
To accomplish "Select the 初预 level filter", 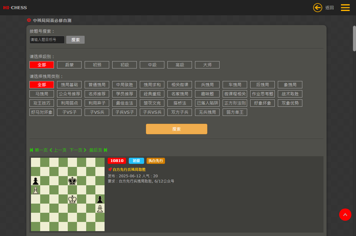I will coord(97,65).
